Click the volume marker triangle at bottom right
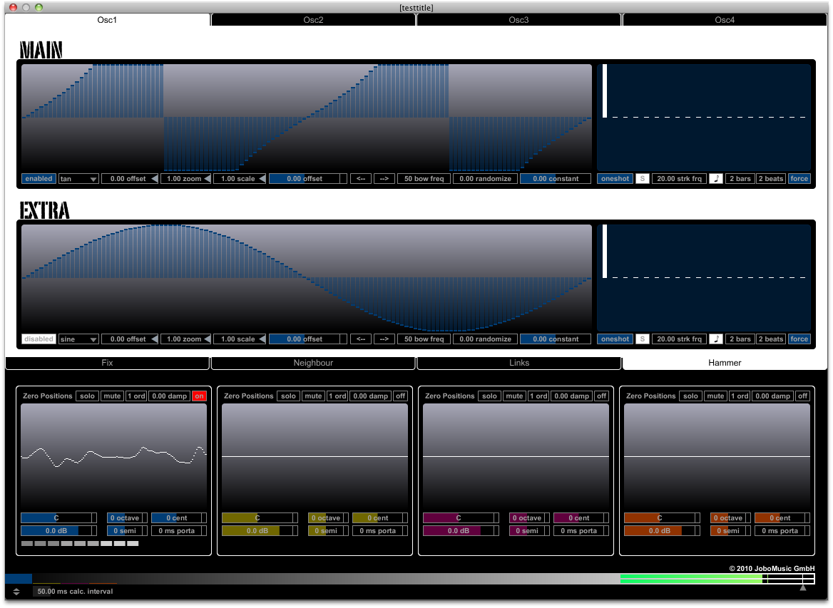 pos(803,588)
